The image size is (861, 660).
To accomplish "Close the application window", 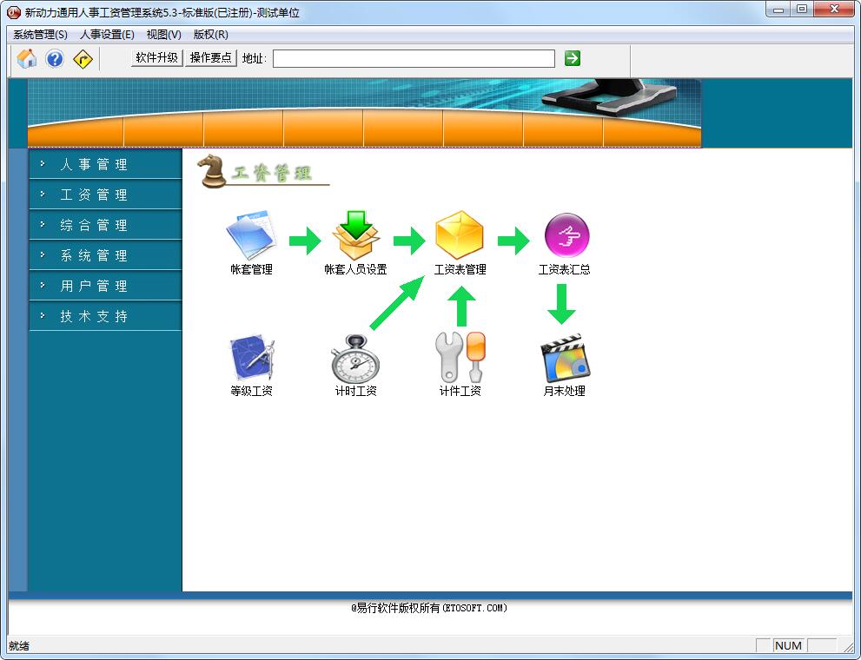I will 834,10.
